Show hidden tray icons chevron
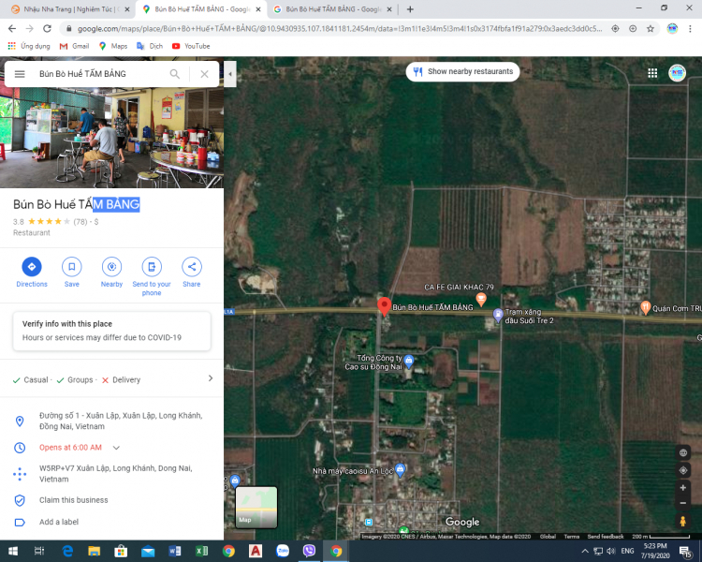 coord(585,551)
